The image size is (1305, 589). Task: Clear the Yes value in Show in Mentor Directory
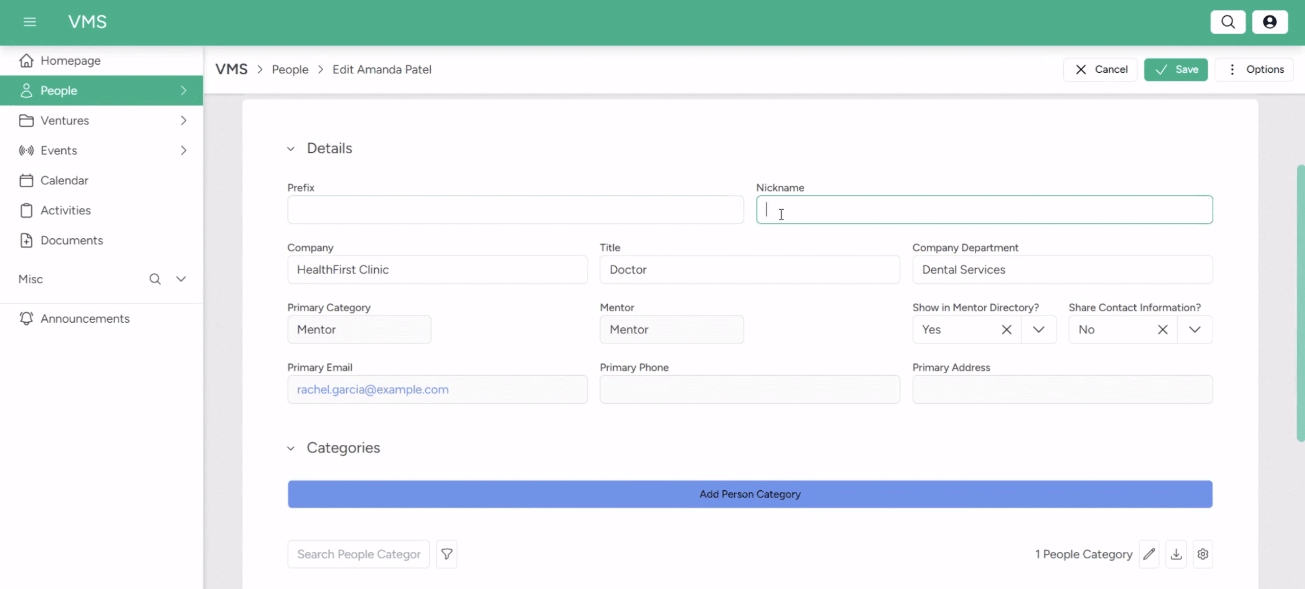1007,329
